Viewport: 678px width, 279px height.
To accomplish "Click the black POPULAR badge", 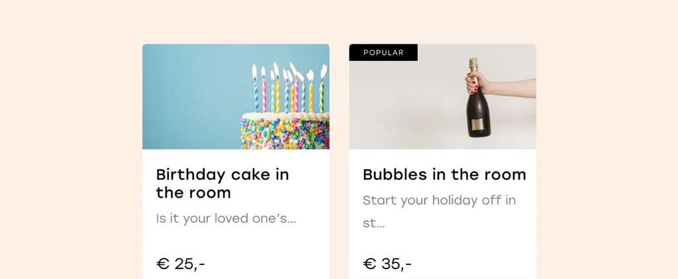I will (x=383, y=53).
